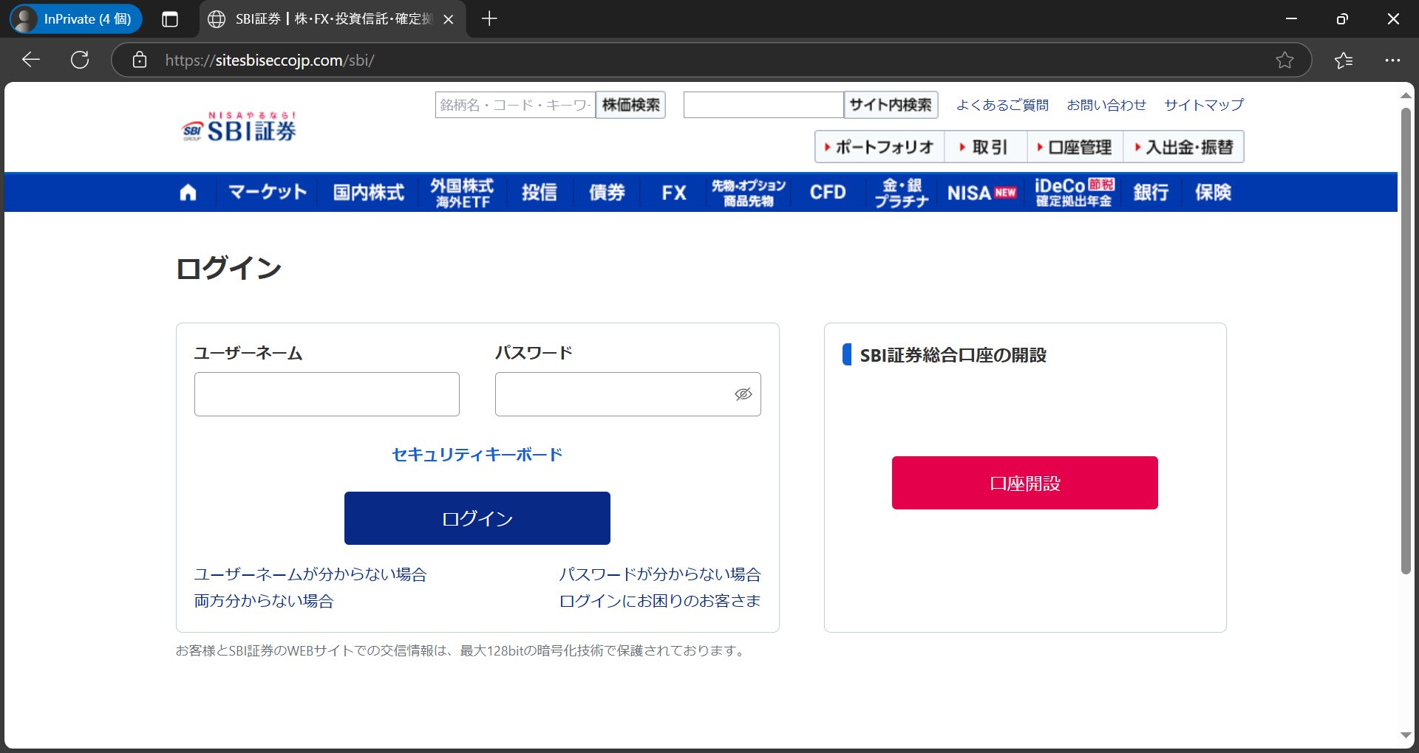
Task: Open FX menu
Action: pyautogui.click(x=674, y=193)
